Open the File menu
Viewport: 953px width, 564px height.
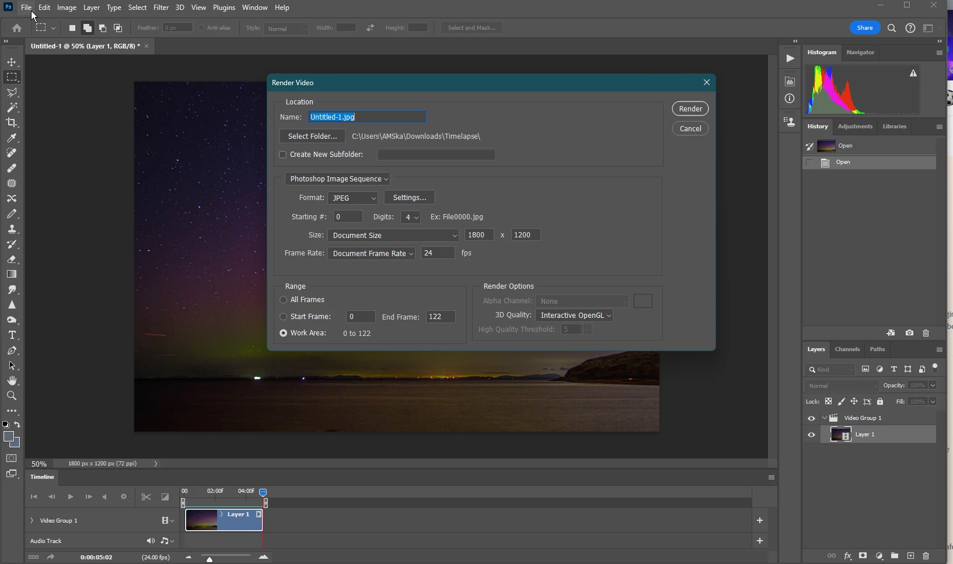[26, 8]
